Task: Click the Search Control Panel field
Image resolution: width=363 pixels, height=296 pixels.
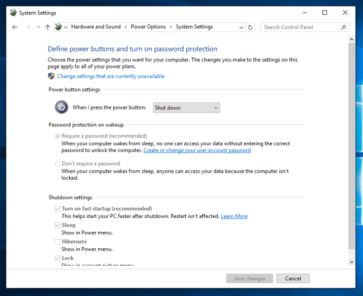Action: 300,27
